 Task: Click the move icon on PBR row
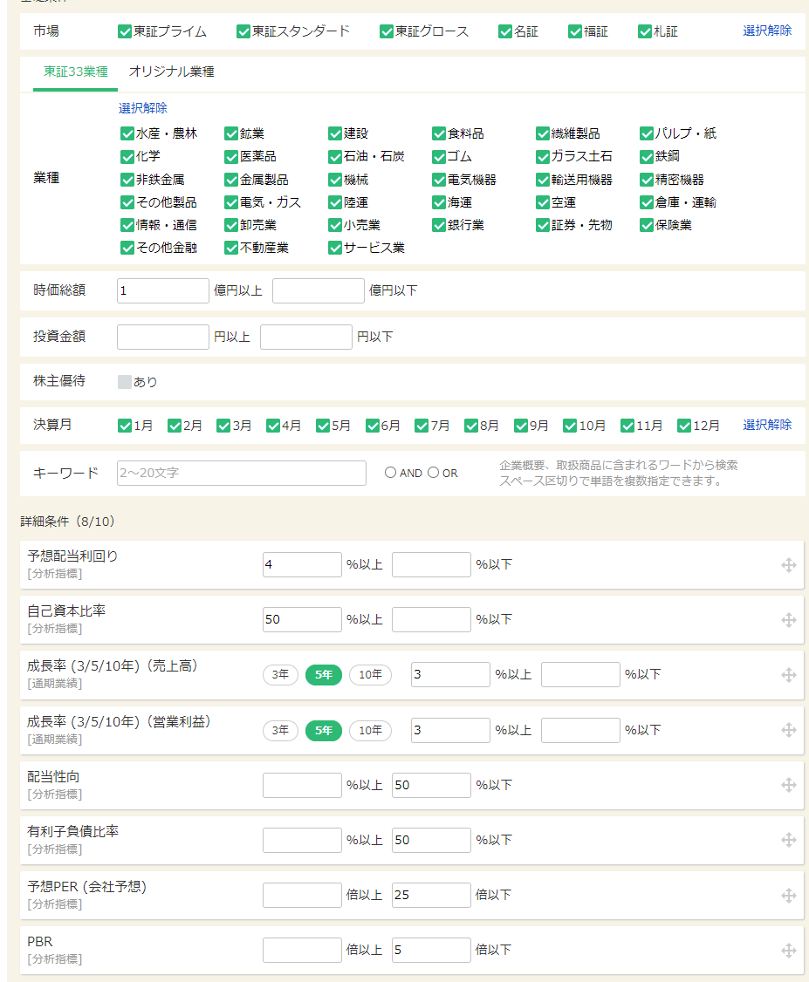click(788, 951)
